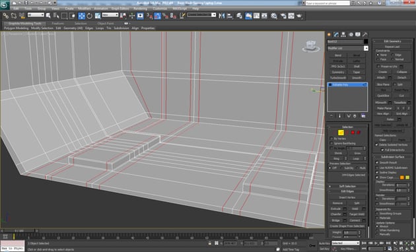The width and height of the screenshot is (416, 252).
Task: Click Create Shape From Selection button
Action: click(347, 226)
